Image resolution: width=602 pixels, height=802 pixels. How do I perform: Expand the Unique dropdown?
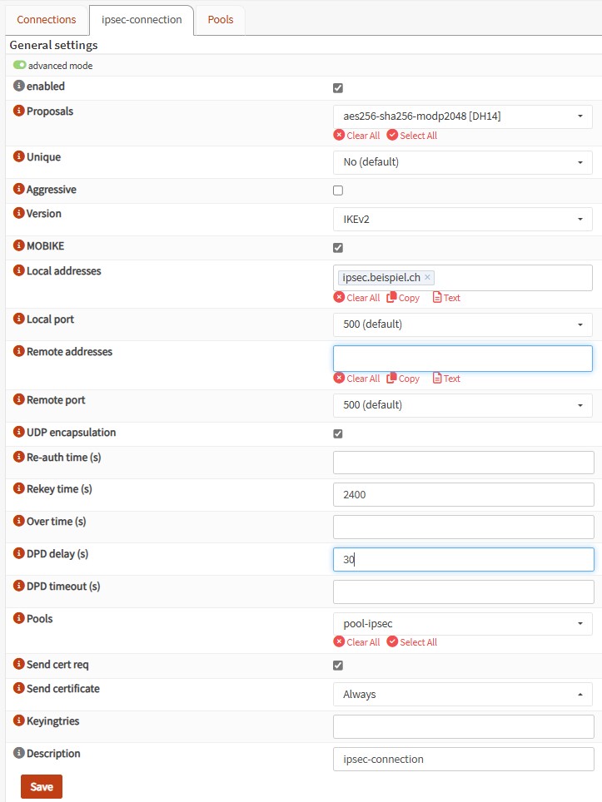[x=462, y=162]
